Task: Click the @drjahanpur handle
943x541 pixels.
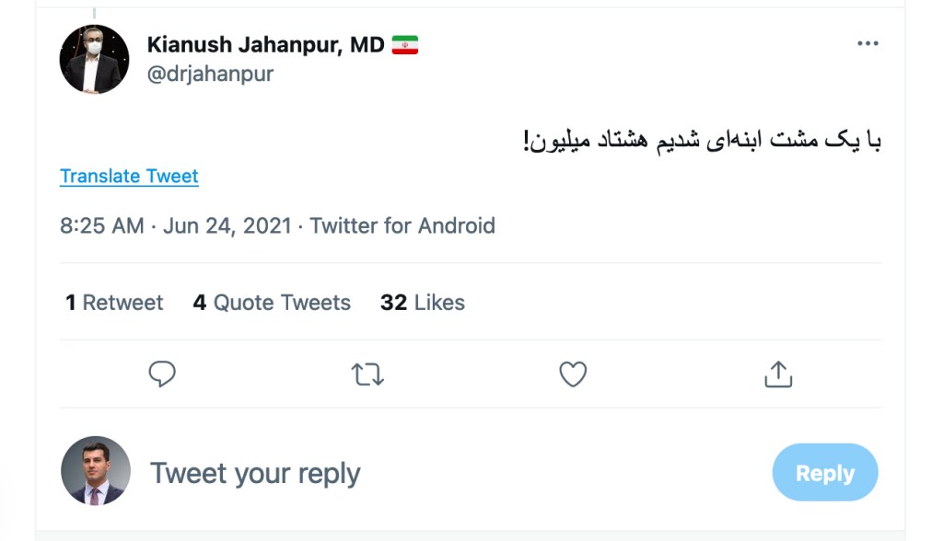Action: click(x=210, y=75)
